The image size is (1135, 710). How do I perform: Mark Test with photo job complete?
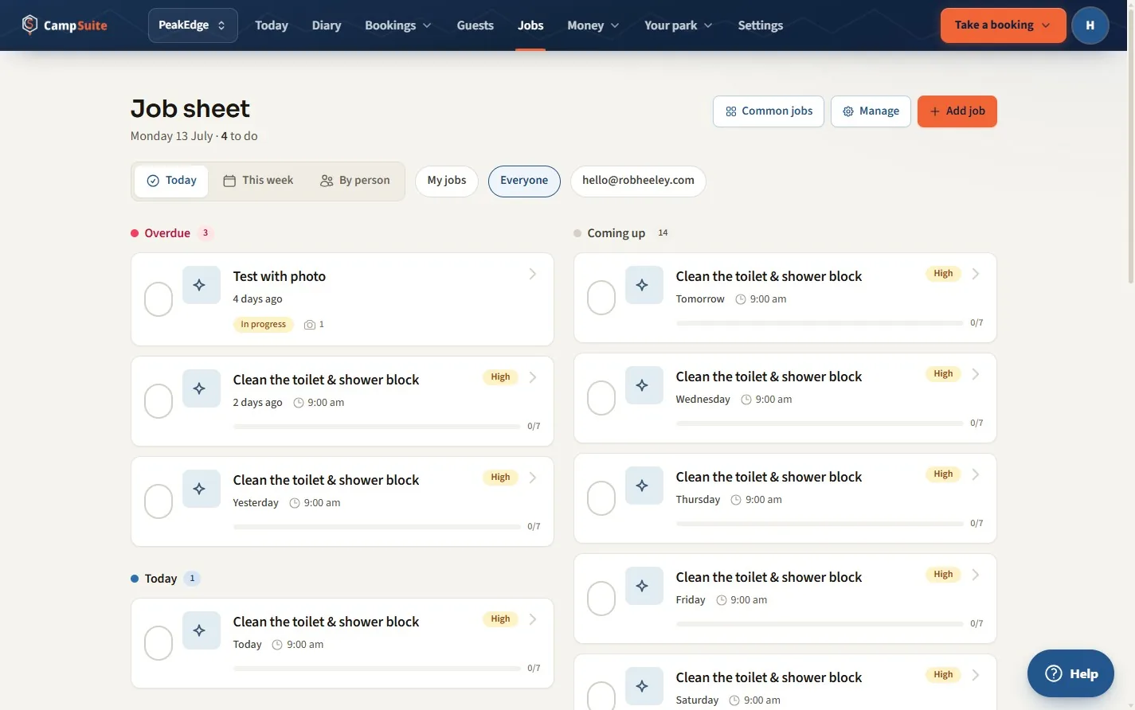pos(159,299)
